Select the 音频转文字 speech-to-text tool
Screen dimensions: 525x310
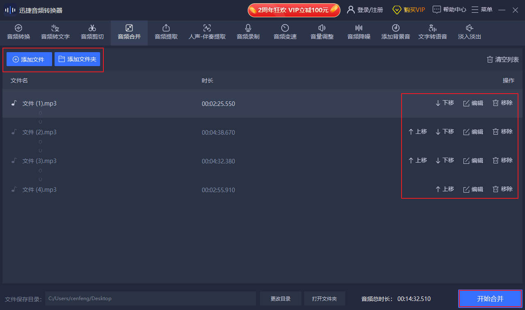(x=55, y=32)
